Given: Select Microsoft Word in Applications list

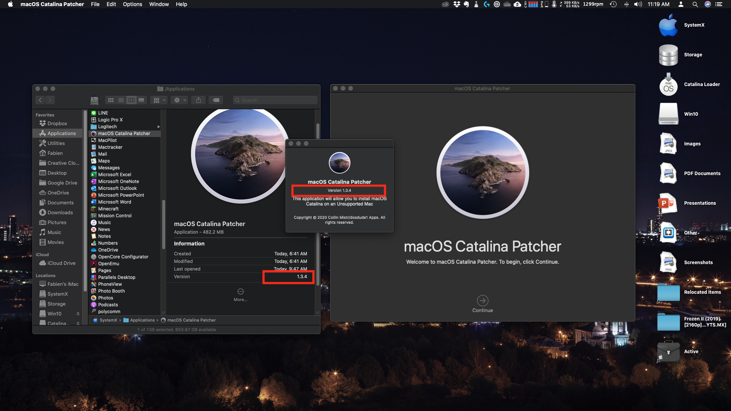Looking at the screenshot, I should 125,202.
